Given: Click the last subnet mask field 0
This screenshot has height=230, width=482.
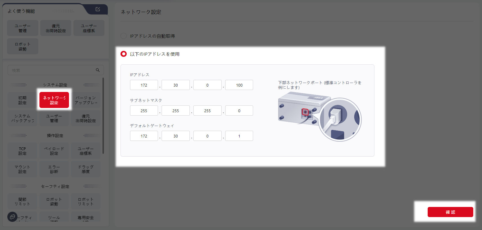Looking at the screenshot, I should pos(239,111).
